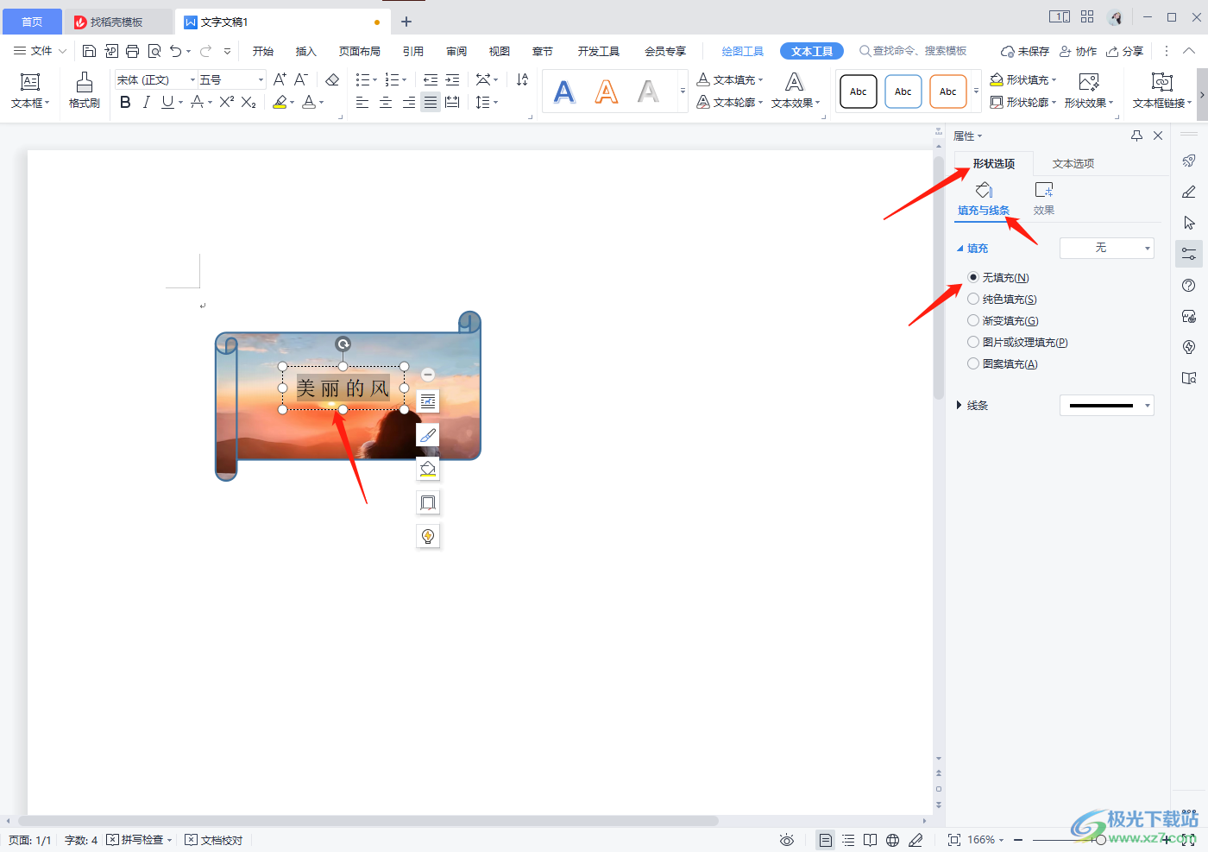Select the 无填充 radio button
This screenshot has width=1208, height=852.
tap(973, 278)
